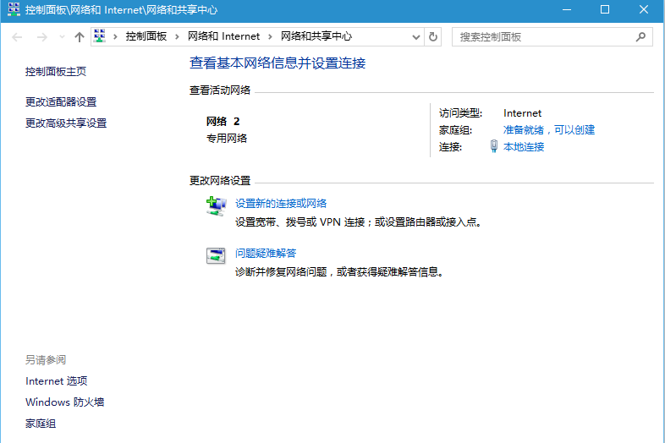Click the 准备就绪，可以创建 homegroup link
665x443 pixels.
[x=549, y=129]
